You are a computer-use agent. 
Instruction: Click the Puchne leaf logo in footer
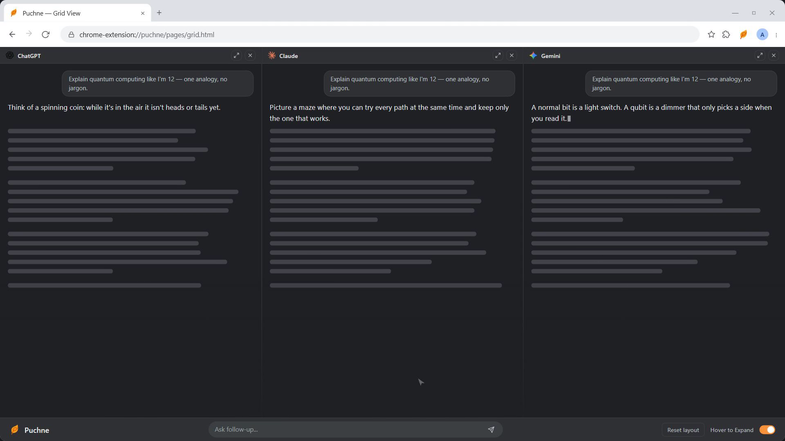click(x=15, y=430)
